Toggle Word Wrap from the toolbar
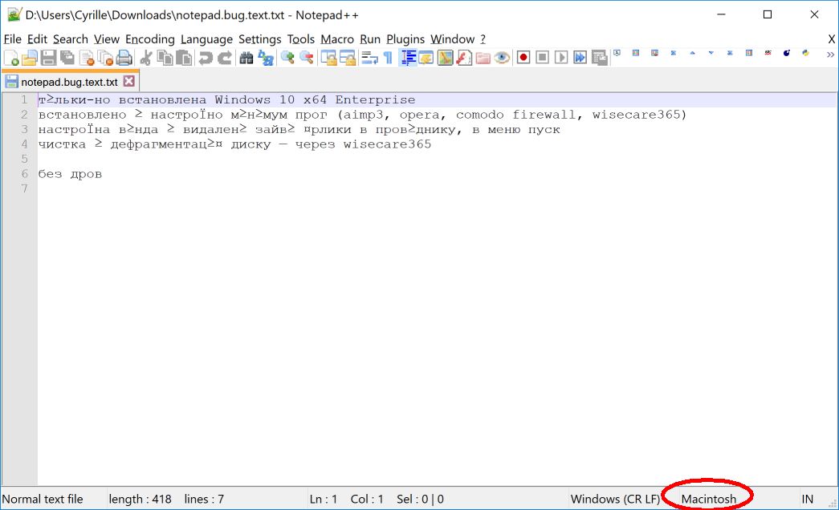The image size is (839, 510). [x=369, y=57]
